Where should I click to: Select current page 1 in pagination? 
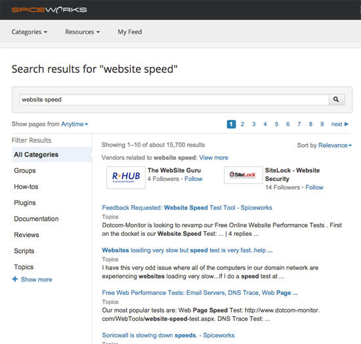point(232,124)
